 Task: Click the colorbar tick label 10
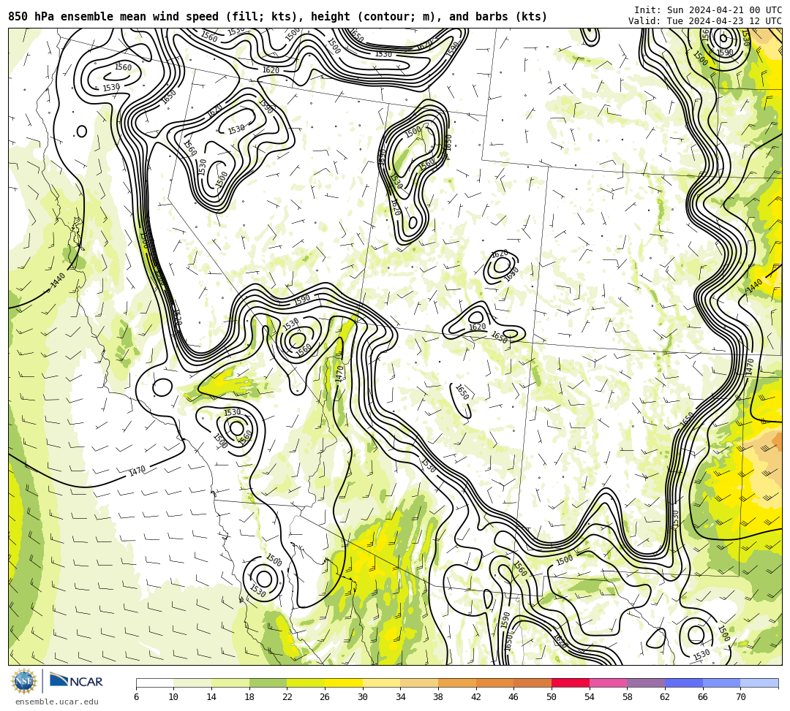pos(174,697)
